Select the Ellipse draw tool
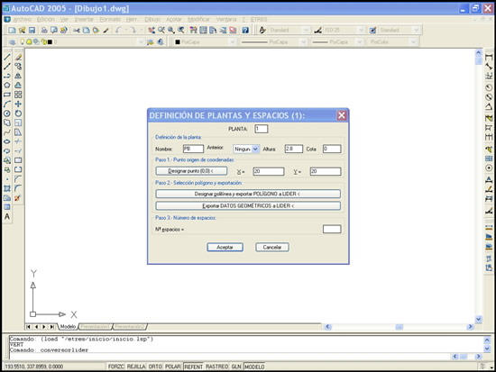 point(7,141)
